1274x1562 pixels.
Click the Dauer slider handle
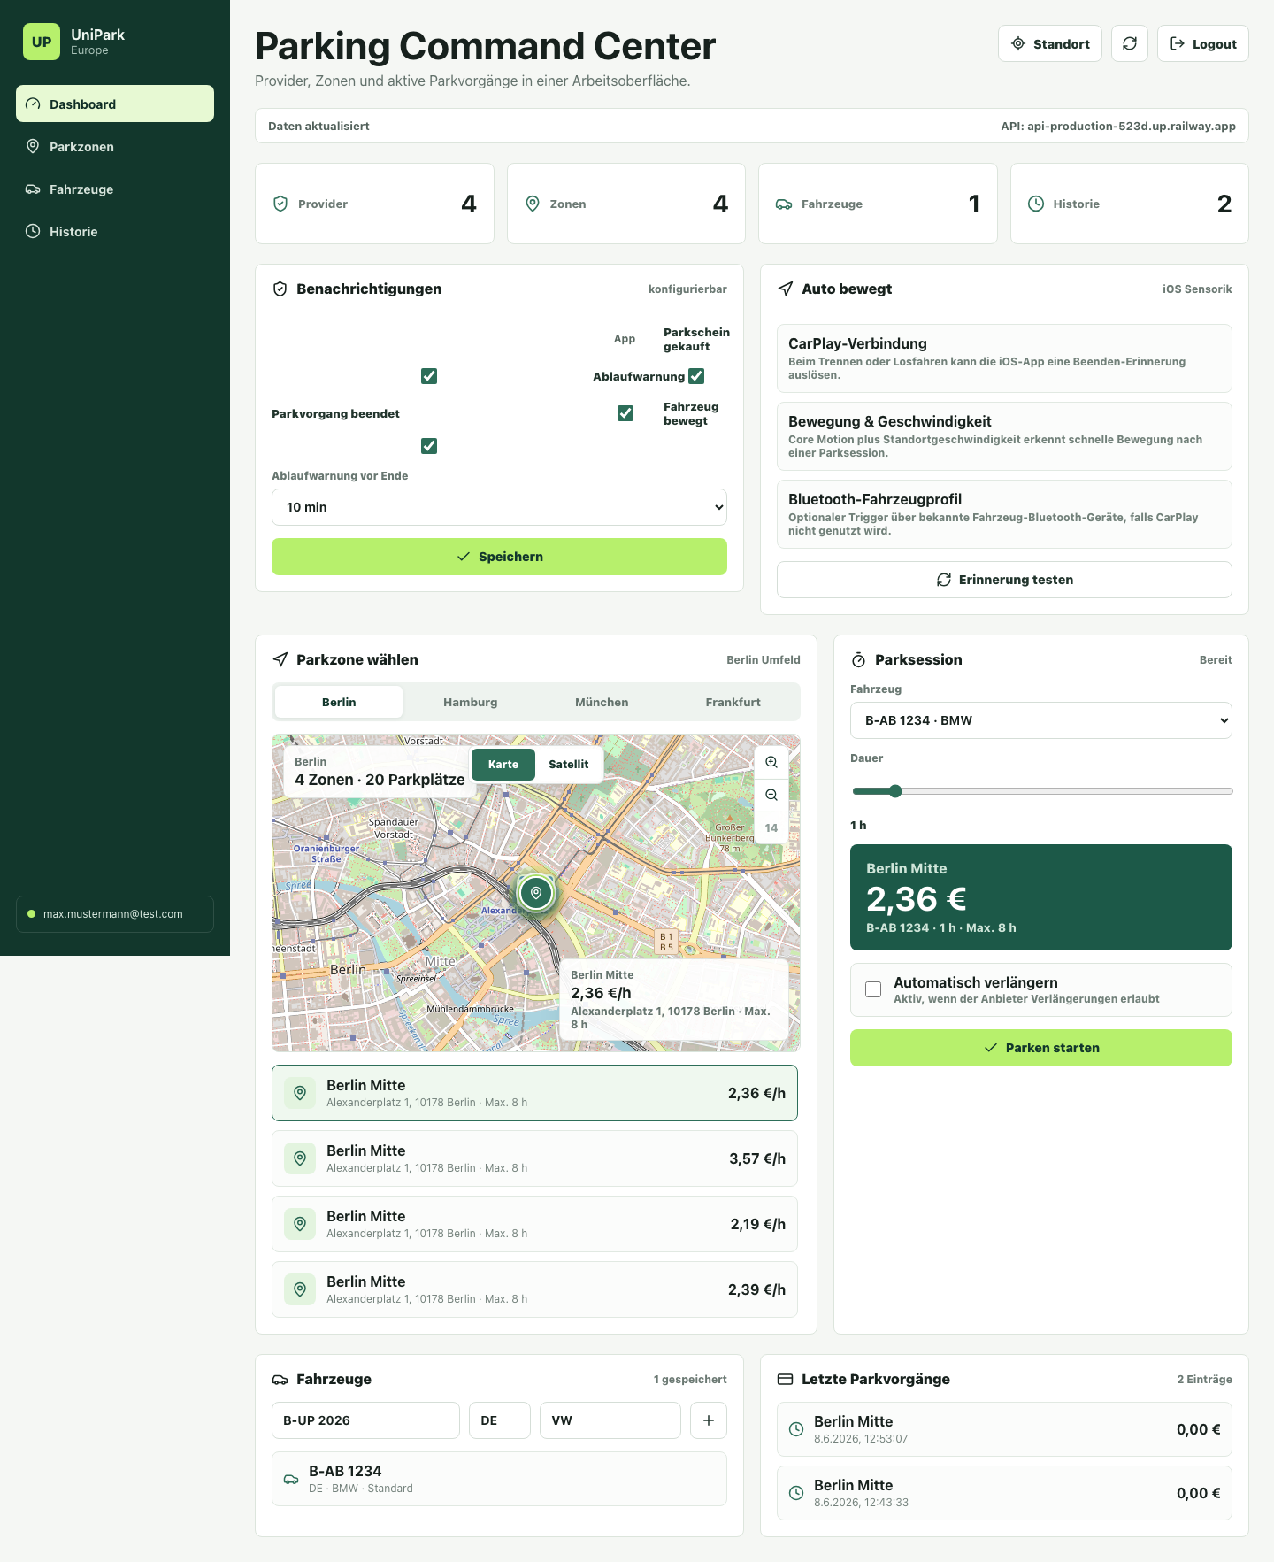point(895,791)
